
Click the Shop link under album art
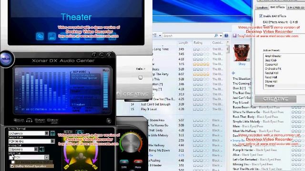click(242, 64)
